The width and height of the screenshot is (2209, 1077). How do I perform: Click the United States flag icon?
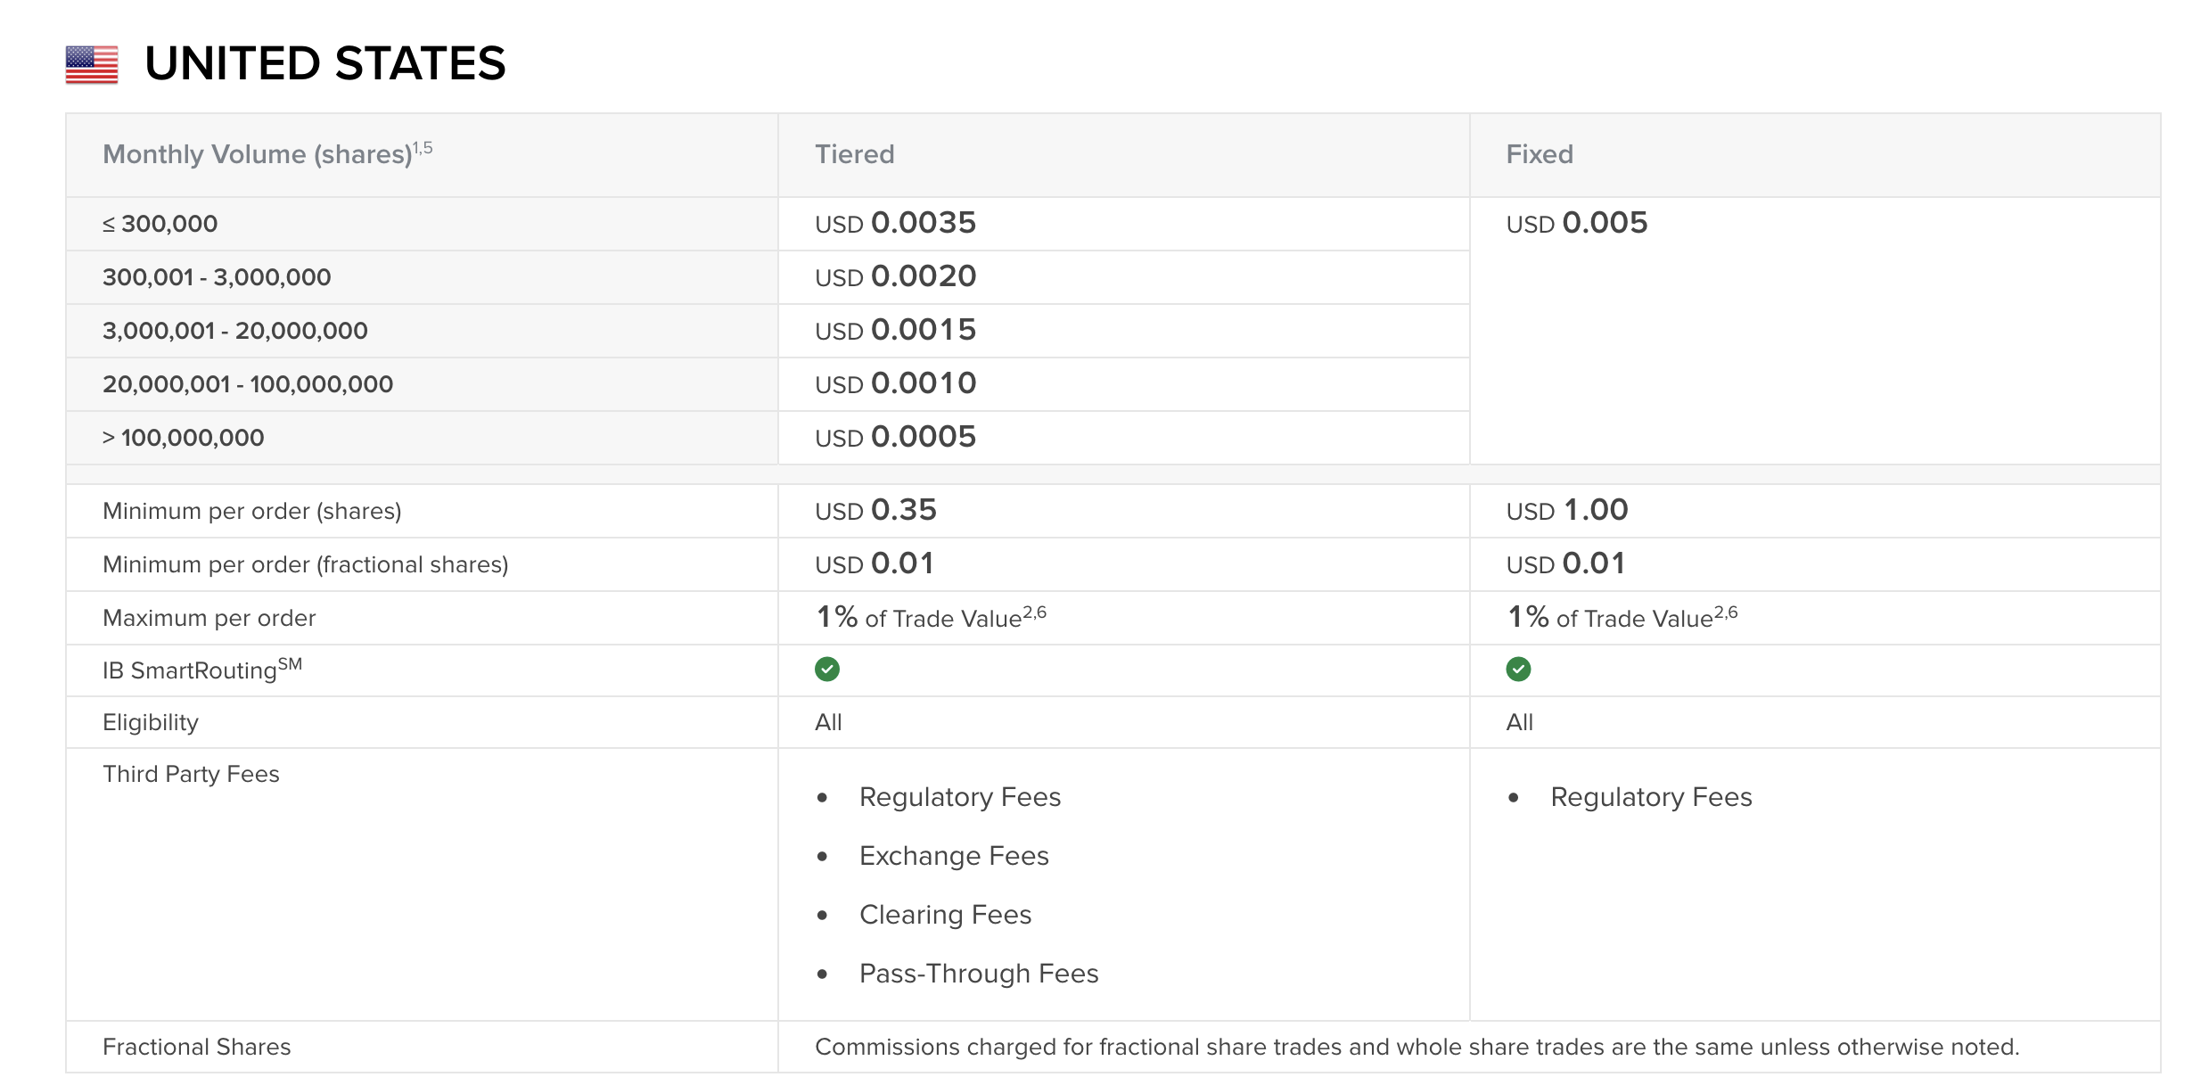[92, 65]
